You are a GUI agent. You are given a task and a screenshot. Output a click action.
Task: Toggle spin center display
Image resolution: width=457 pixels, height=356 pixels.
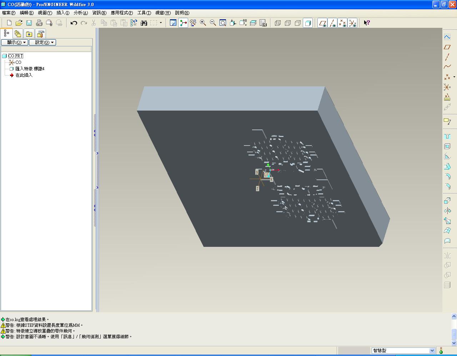click(183, 23)
